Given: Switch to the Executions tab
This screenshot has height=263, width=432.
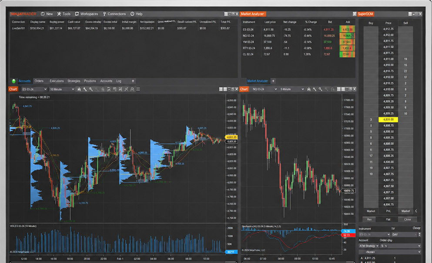Looking at the screenshot, I should pos(57,81).
